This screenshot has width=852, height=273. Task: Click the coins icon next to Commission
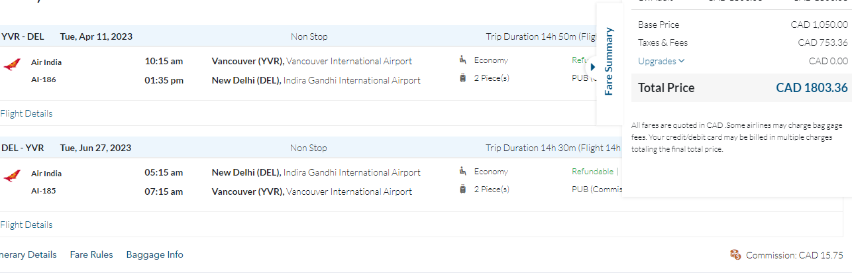coord(735,255)
